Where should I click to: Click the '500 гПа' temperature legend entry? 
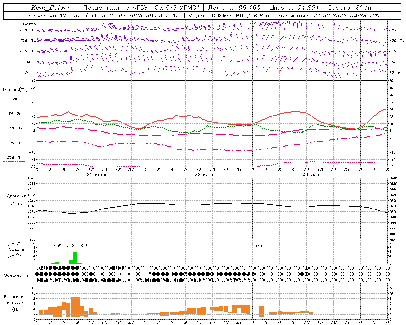[15, 158]
